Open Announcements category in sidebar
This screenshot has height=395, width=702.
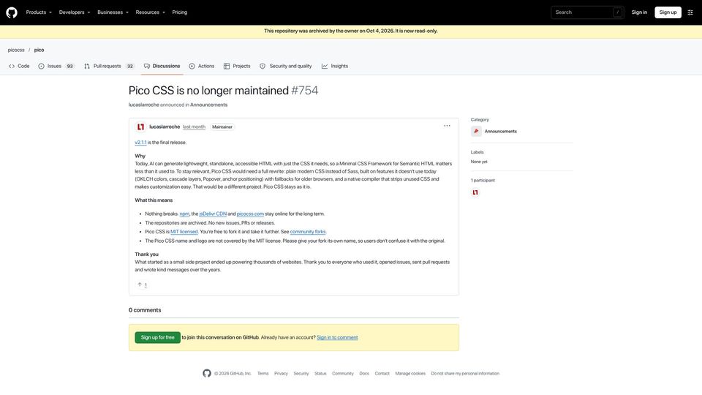coord(500,131)
